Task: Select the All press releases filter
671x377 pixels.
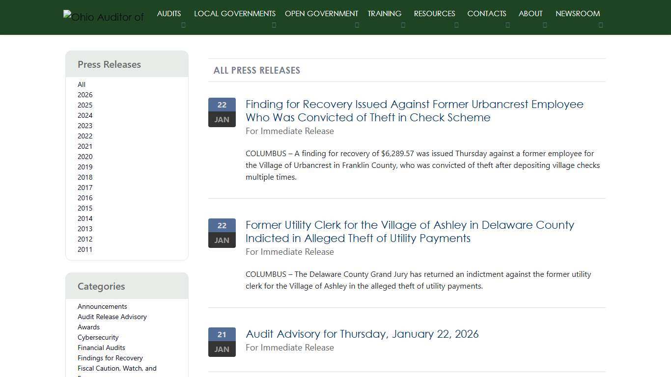Action: tap(81, 84)
